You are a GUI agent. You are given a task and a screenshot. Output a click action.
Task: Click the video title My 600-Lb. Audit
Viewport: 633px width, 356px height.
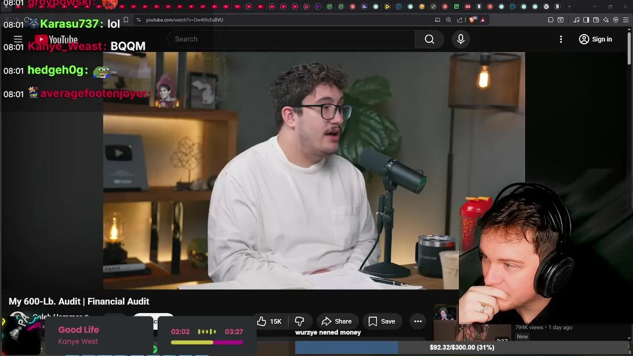(x=79, y=301)
